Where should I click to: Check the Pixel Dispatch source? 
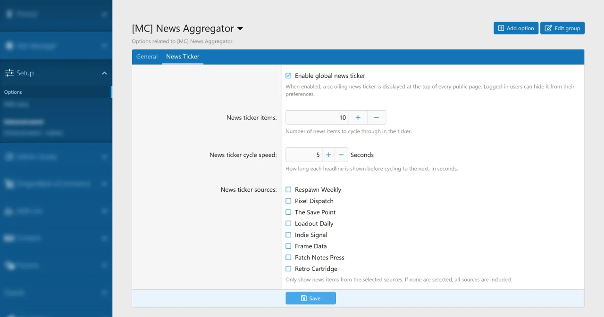pos(288,201)
